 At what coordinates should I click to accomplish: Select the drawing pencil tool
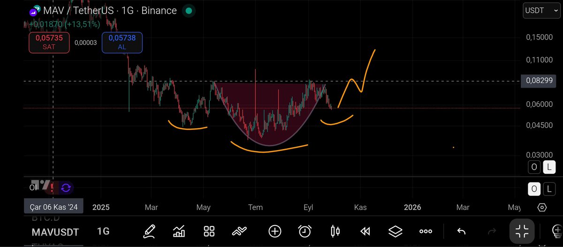[150, 231]
